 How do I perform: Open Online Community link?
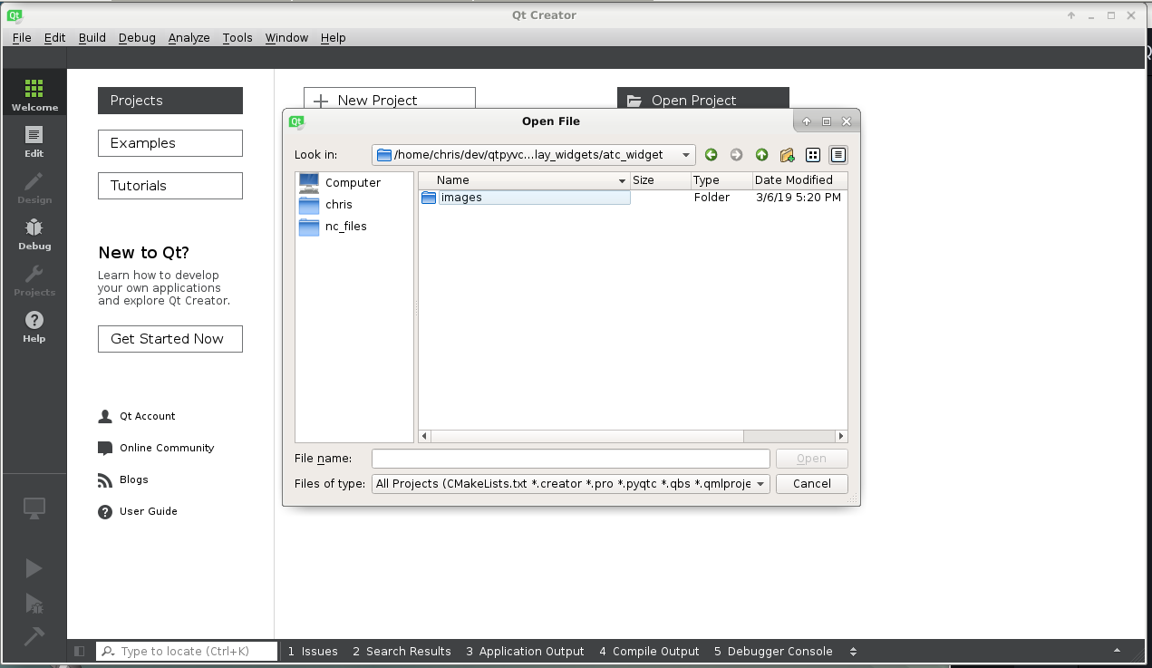click(x=156, y=448)
